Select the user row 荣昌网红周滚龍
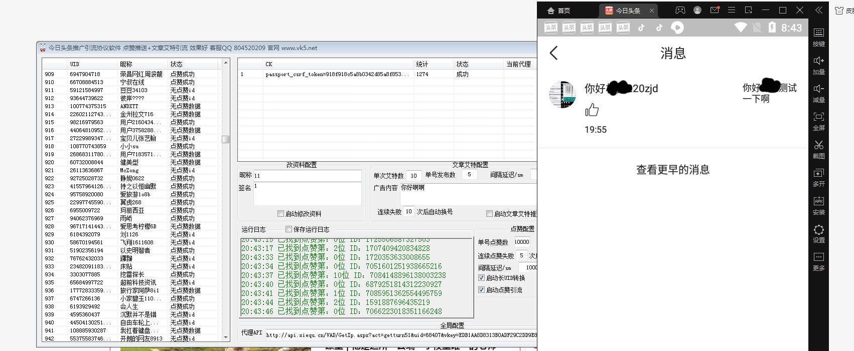Screen dimensions: 854x351 pyautogui.click(x=130, y=74)
